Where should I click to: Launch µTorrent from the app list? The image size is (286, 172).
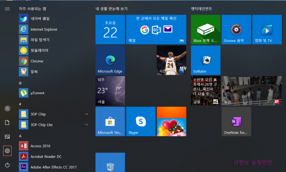[x=54, y=93]
